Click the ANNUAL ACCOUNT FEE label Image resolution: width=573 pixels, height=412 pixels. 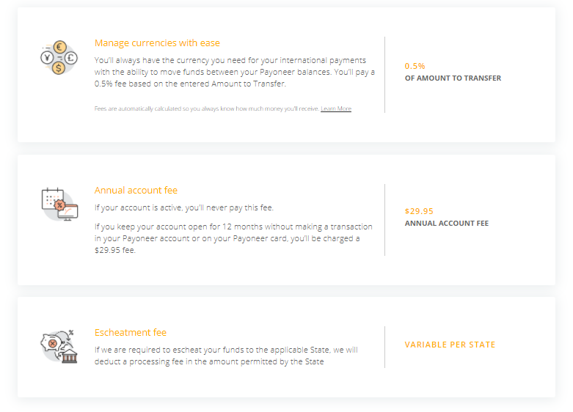pos(447,223)
